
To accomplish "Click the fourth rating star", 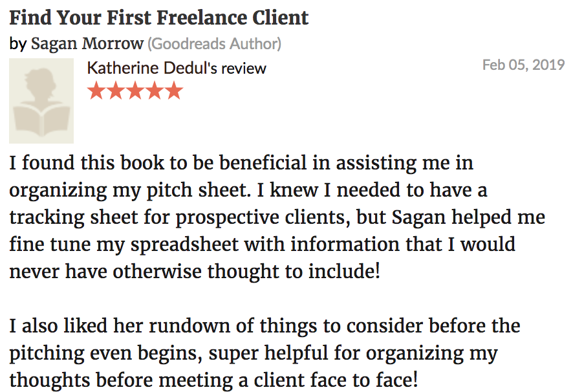I will tap(155, 91).
